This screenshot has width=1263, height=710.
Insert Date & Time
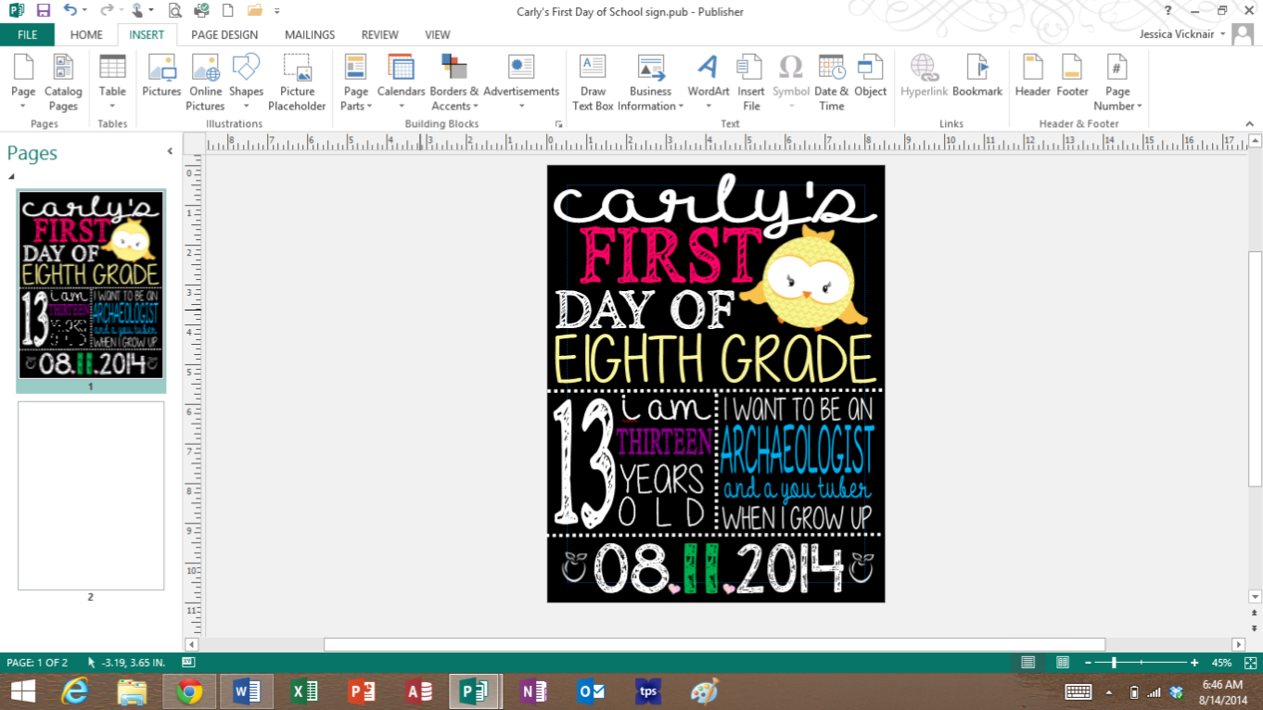coord(831,79)
